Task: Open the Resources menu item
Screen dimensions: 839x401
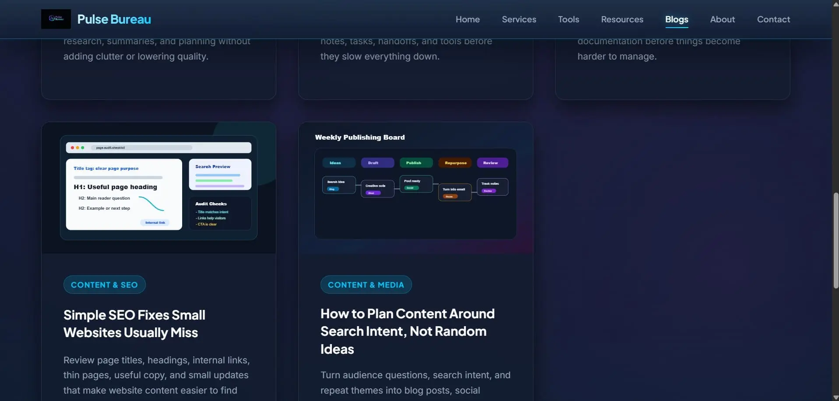Action: pos(622,19)
